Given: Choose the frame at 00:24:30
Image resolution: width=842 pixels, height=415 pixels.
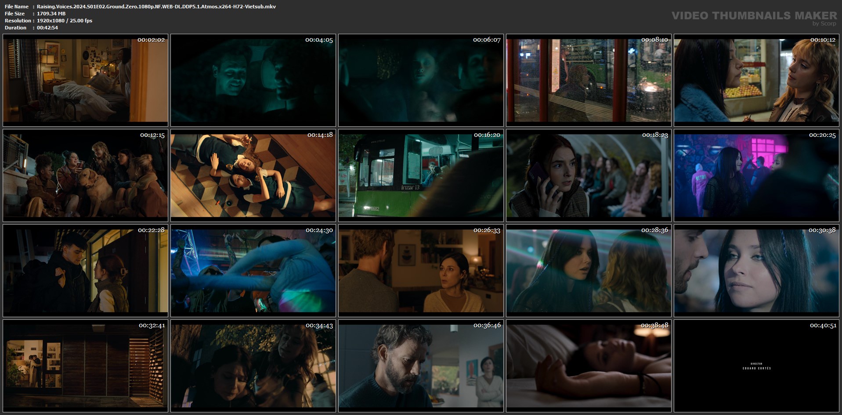Looking at the screenshot, I should (x=253, y=271).
